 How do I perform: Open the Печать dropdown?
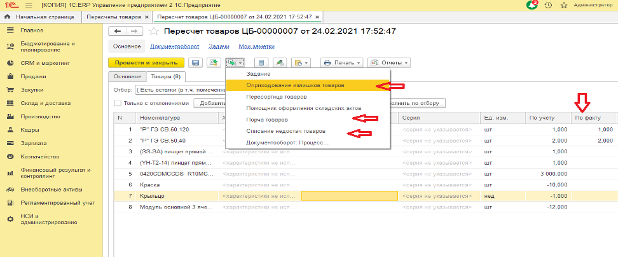[x=342, y=62]
